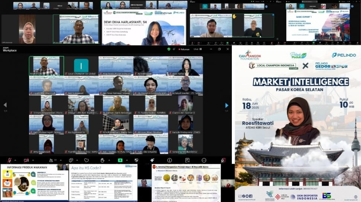The height and width of the screenshot is (202, 361).
Task: Turn on the camera in Zoom toolbar
Action: [x=26, y=160]
